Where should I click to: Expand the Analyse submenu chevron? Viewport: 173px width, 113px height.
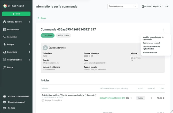29,44
